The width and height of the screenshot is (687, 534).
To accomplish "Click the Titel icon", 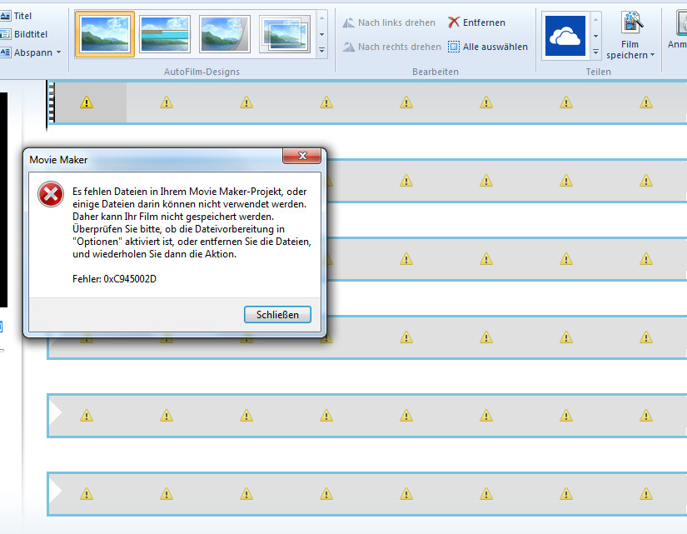I will tap(5, 16).
